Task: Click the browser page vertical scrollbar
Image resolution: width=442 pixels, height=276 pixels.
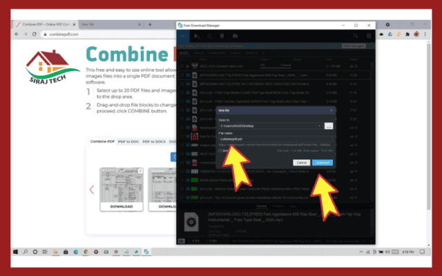Action: (429, 127)
